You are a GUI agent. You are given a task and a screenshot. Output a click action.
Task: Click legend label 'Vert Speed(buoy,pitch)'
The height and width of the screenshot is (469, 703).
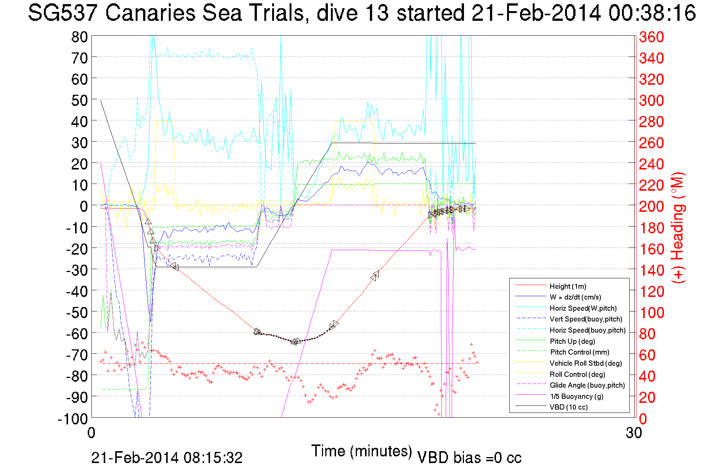[x=586, y=319]
